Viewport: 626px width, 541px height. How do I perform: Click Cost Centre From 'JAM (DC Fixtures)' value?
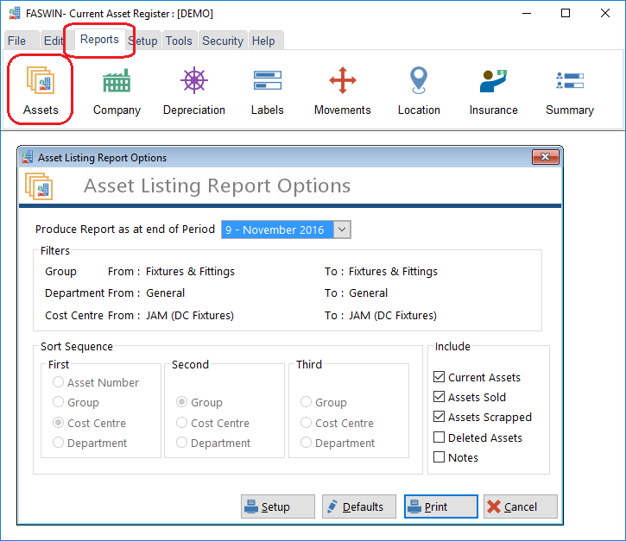pos(190,315)
